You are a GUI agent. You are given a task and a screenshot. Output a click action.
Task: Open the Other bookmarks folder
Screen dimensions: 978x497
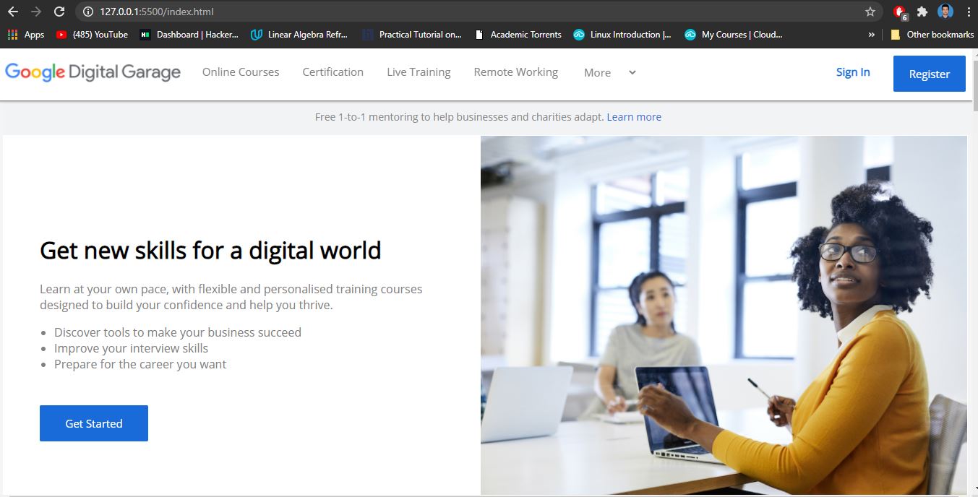click(932, 34)
